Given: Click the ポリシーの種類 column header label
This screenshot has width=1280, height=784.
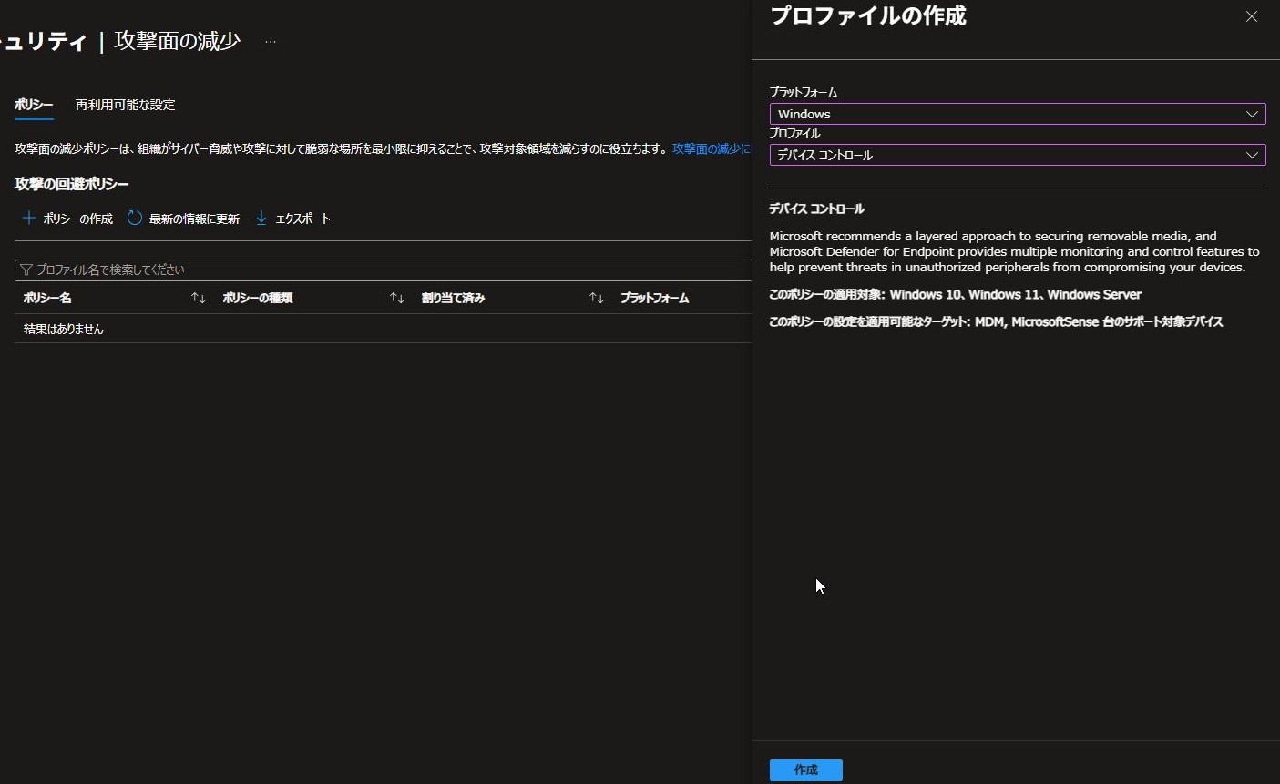Looking at the screenshot, I should [x=258, y=299].
